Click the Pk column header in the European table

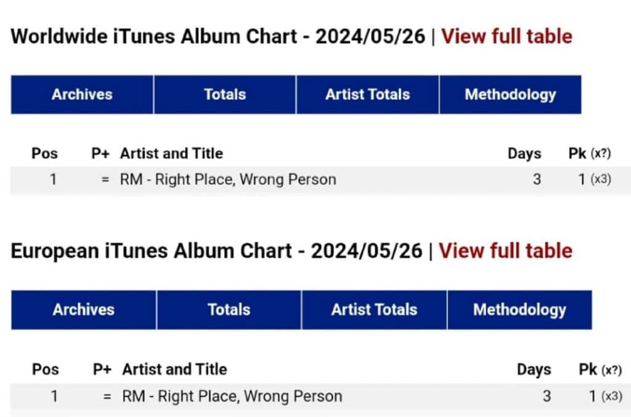point(588,370)
